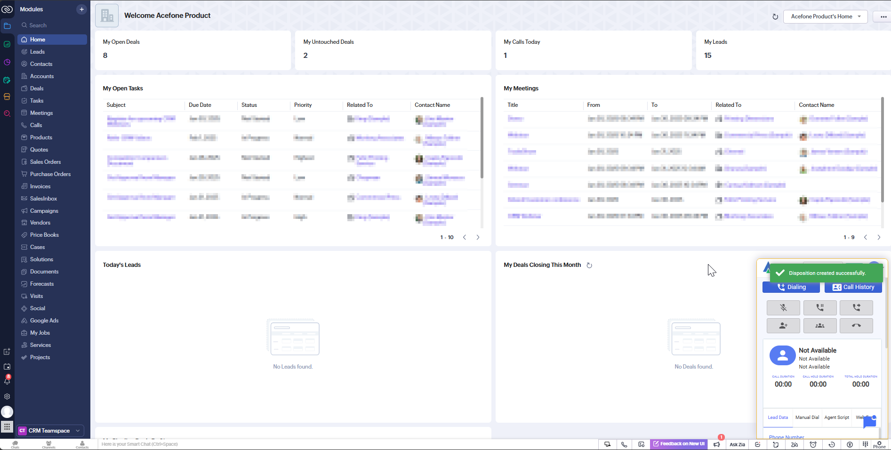The height and width of the screenshot is (450, 891).
Task: Open the Chats tab at bottom left
Action: click(x=15, y=445)
